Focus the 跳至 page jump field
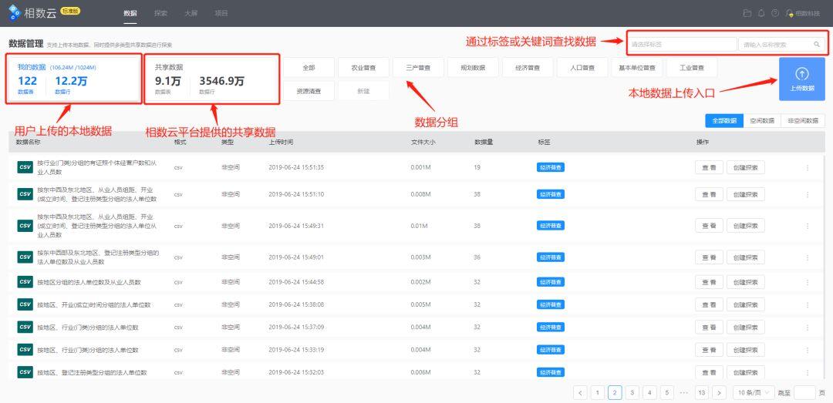Viewport: 833px width, 403px height. 804,393
